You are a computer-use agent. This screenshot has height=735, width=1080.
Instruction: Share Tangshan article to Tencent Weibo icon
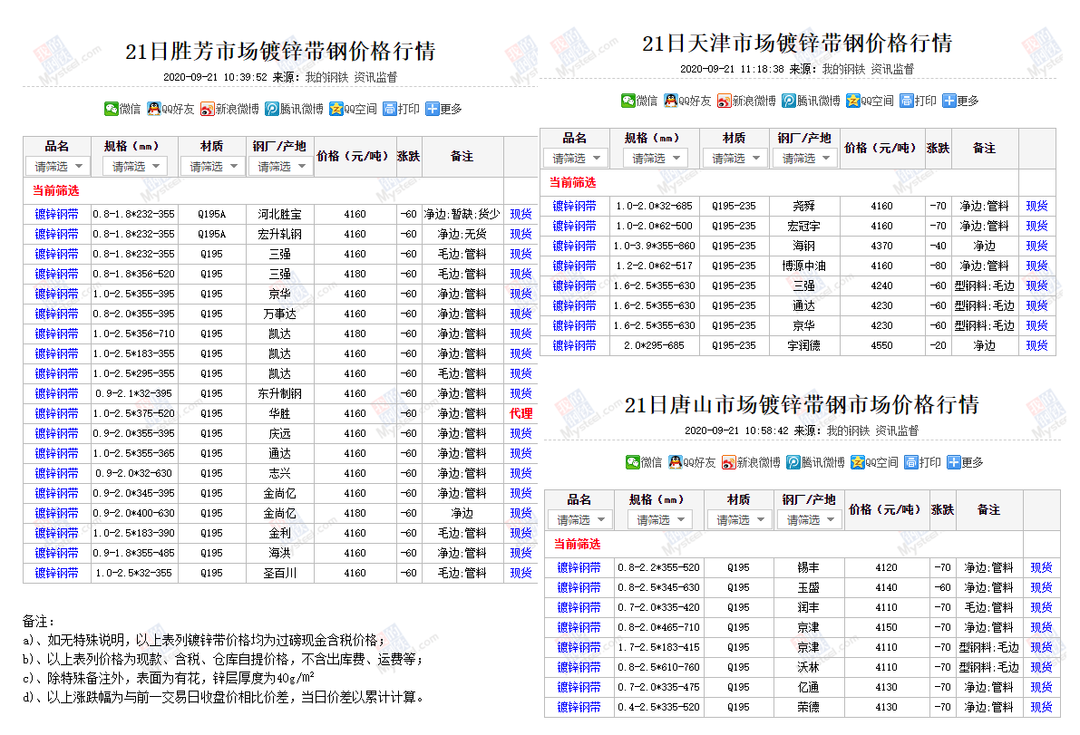(793, 462)
